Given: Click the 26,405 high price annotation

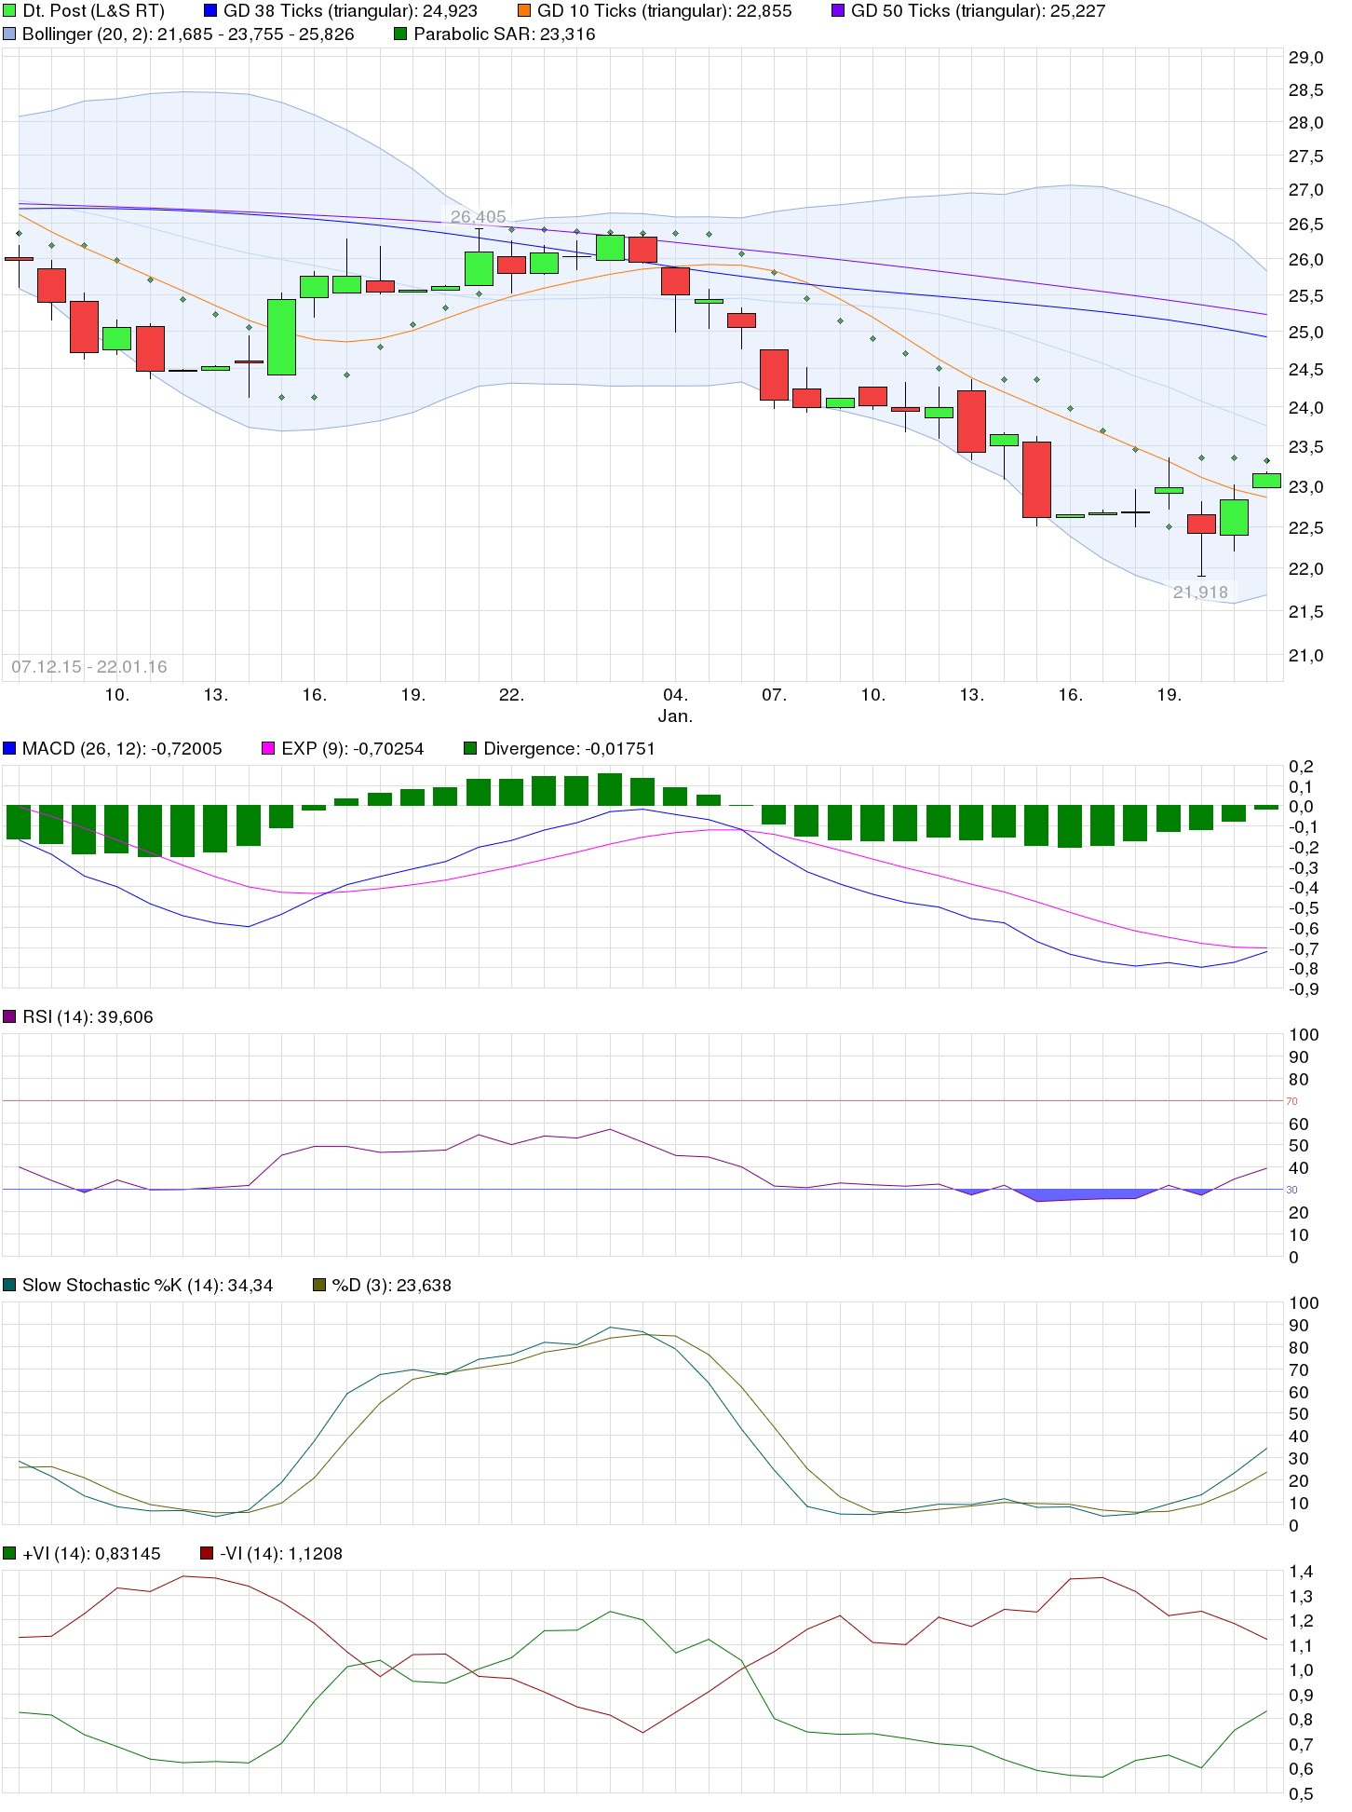Looking at the screenshot, I should (x=478, y=216).
